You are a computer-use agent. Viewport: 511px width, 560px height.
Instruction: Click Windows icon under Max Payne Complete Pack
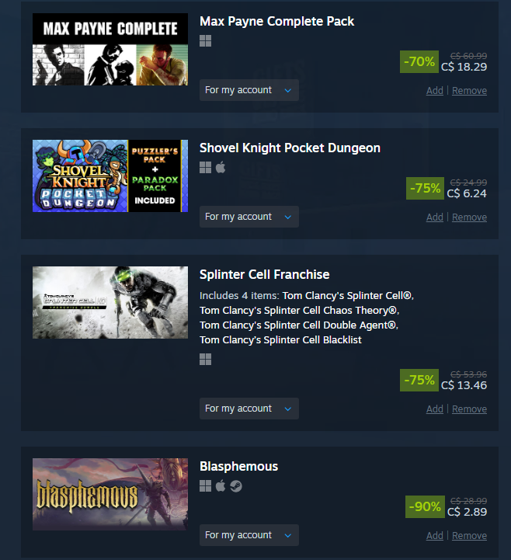[x=205, y=40]
